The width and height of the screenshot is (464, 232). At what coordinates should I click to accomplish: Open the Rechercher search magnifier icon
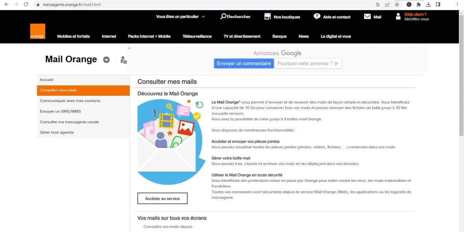pos(223,17)
